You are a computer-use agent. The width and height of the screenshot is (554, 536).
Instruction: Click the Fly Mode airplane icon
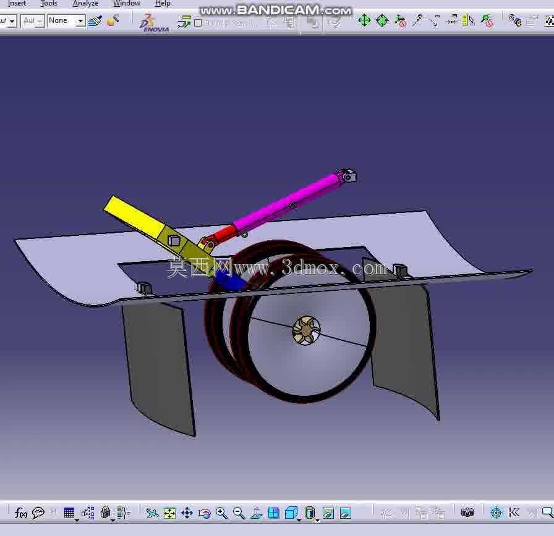[152, 513]
